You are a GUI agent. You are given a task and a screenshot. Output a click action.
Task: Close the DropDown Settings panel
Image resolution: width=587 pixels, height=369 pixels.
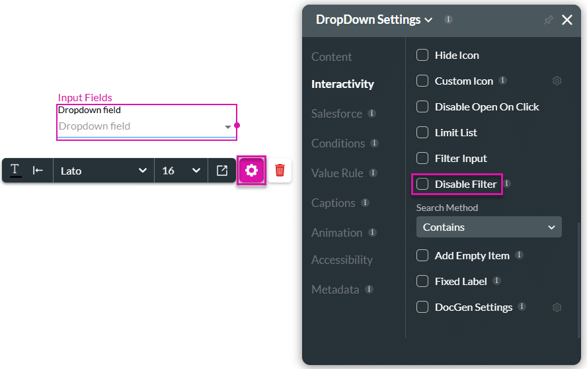pos(567,20)
